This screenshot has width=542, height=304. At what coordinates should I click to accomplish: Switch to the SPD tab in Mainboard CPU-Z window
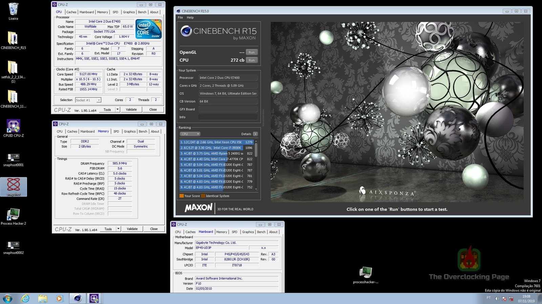click(234, 232)
